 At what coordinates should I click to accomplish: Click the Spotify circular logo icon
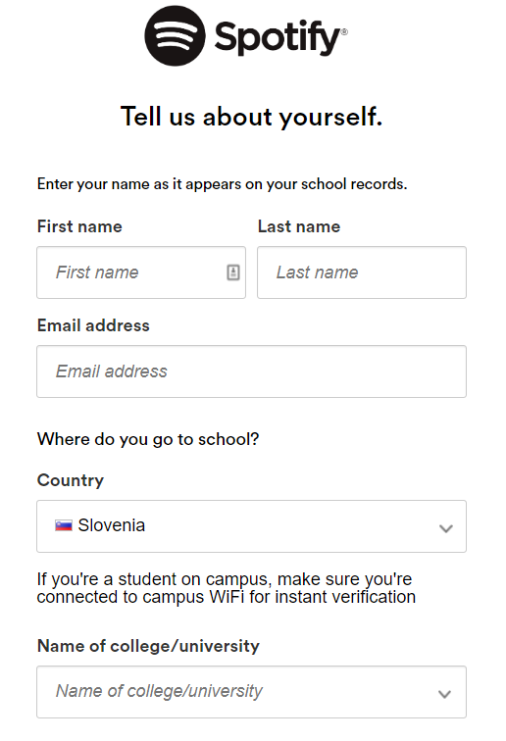point(175,36)
